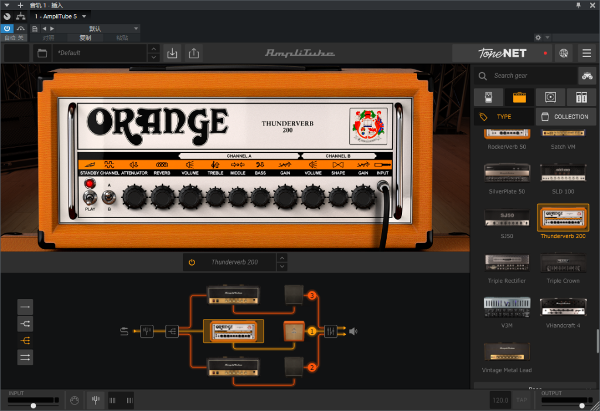The image size is (600, 411).
Task: Switch to the TYPE tab
Action: (504, 117)
